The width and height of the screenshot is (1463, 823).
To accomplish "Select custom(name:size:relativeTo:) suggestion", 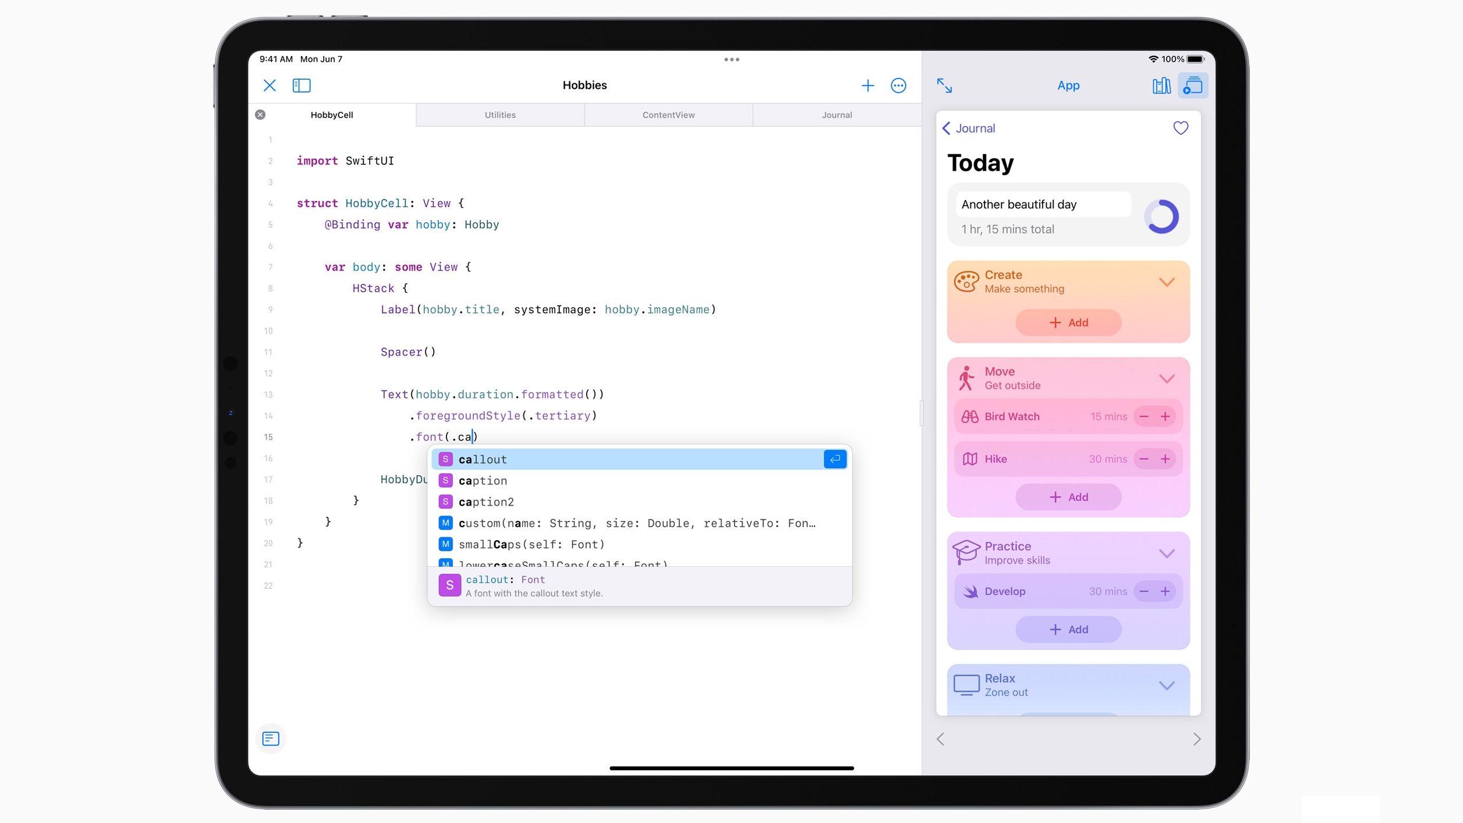I will click(639, 523).
